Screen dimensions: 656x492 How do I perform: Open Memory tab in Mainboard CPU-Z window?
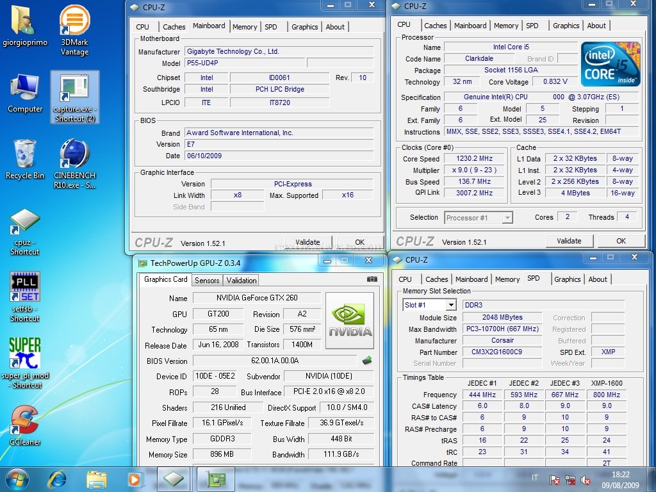click(245, 27)
